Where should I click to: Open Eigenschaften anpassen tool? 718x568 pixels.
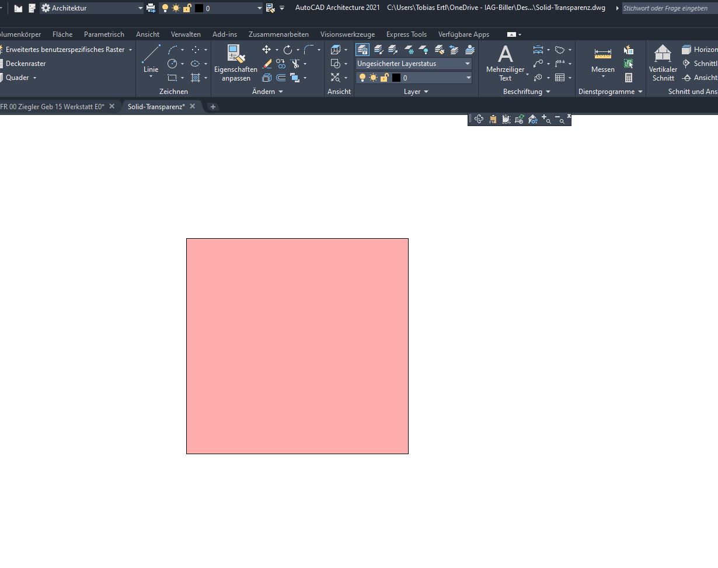click(236, 63)
